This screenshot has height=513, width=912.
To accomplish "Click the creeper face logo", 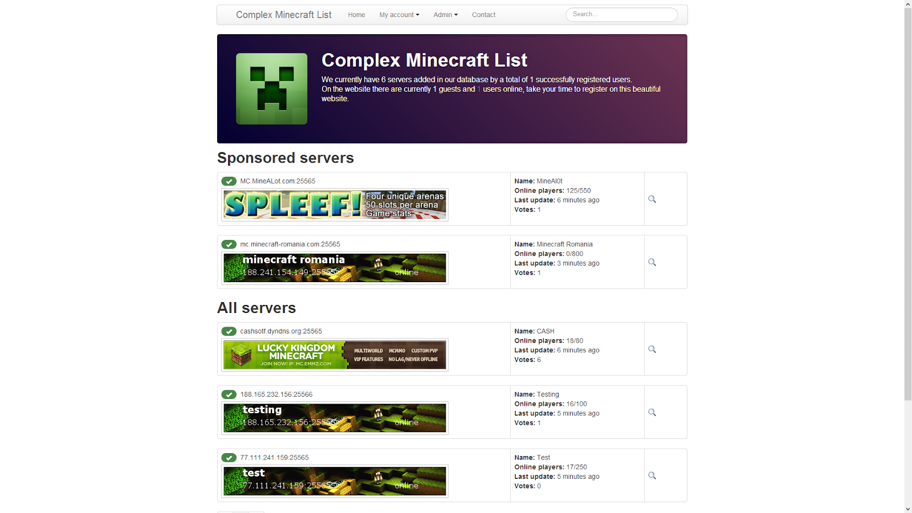I will [271, 89].
